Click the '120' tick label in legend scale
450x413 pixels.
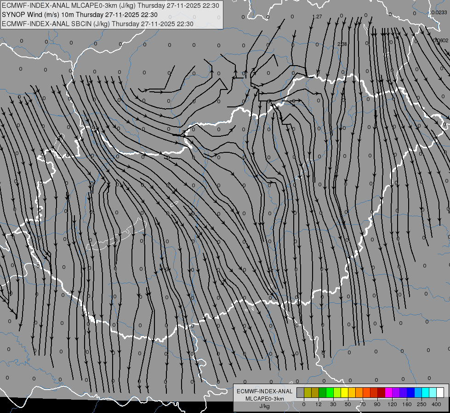pyautogui.click(x=392, y=404)
